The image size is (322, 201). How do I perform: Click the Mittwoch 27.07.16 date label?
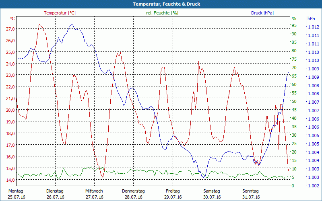[94, 194]
